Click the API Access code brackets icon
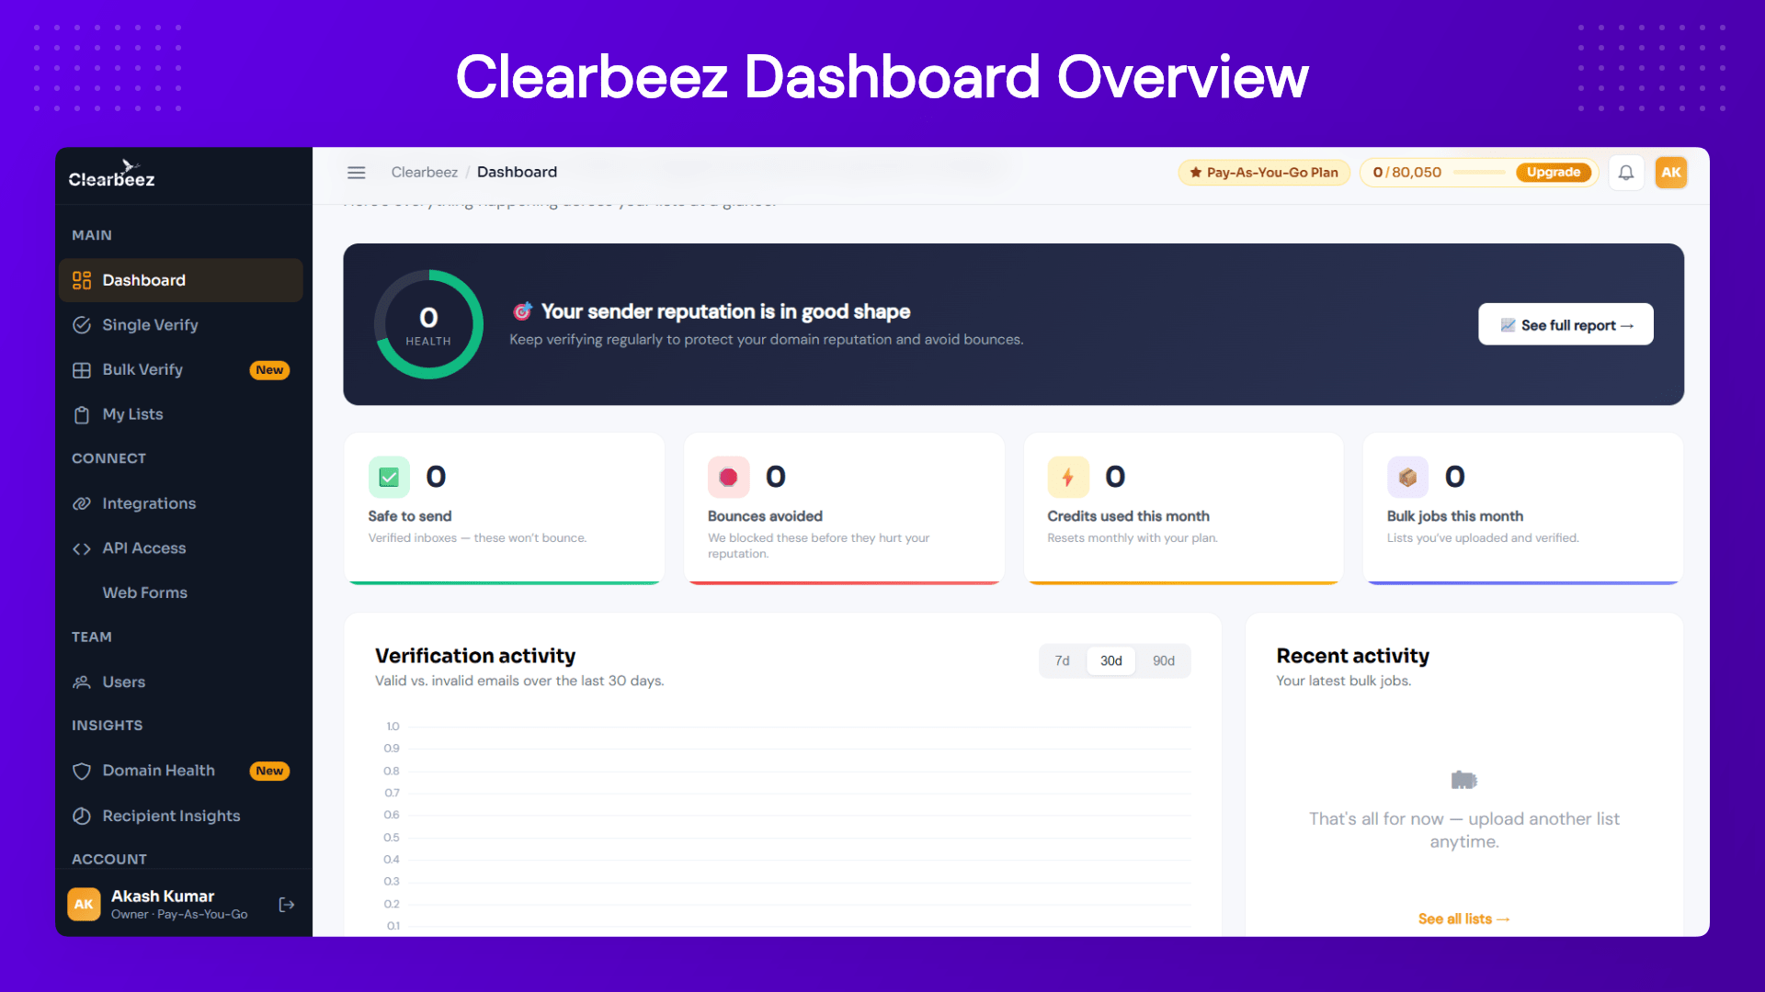The image size is (1765, 992). [x=82, y=548]
